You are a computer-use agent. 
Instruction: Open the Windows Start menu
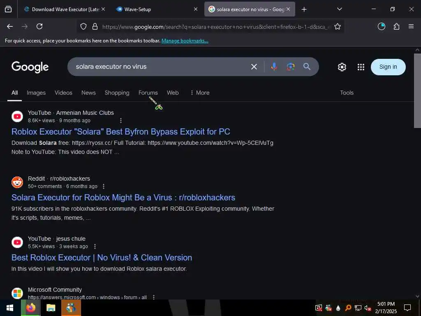(10, 308)
